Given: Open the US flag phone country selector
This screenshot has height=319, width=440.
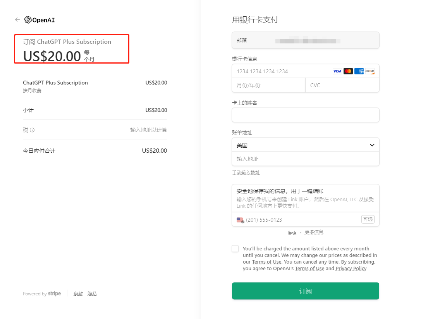Looking at the screenshot, I should (240, 220).
